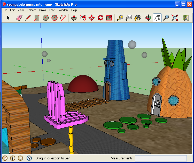Image resolution: width=194 pixels, height=163 pixels.
Task: Click the credits person status icon
Action: click(x=13, y=158)
